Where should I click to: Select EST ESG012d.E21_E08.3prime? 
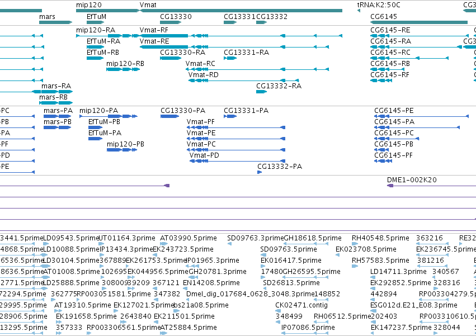tap(414, 305)
